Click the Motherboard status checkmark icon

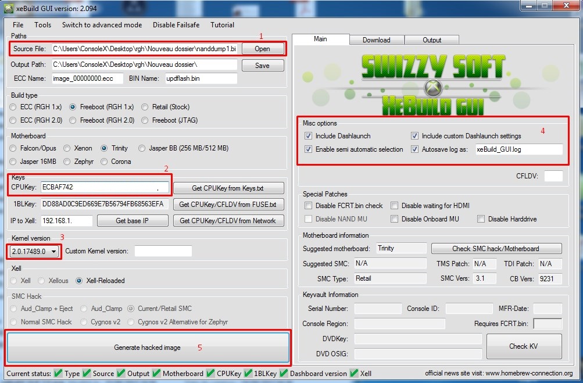[x=156, y=374]
